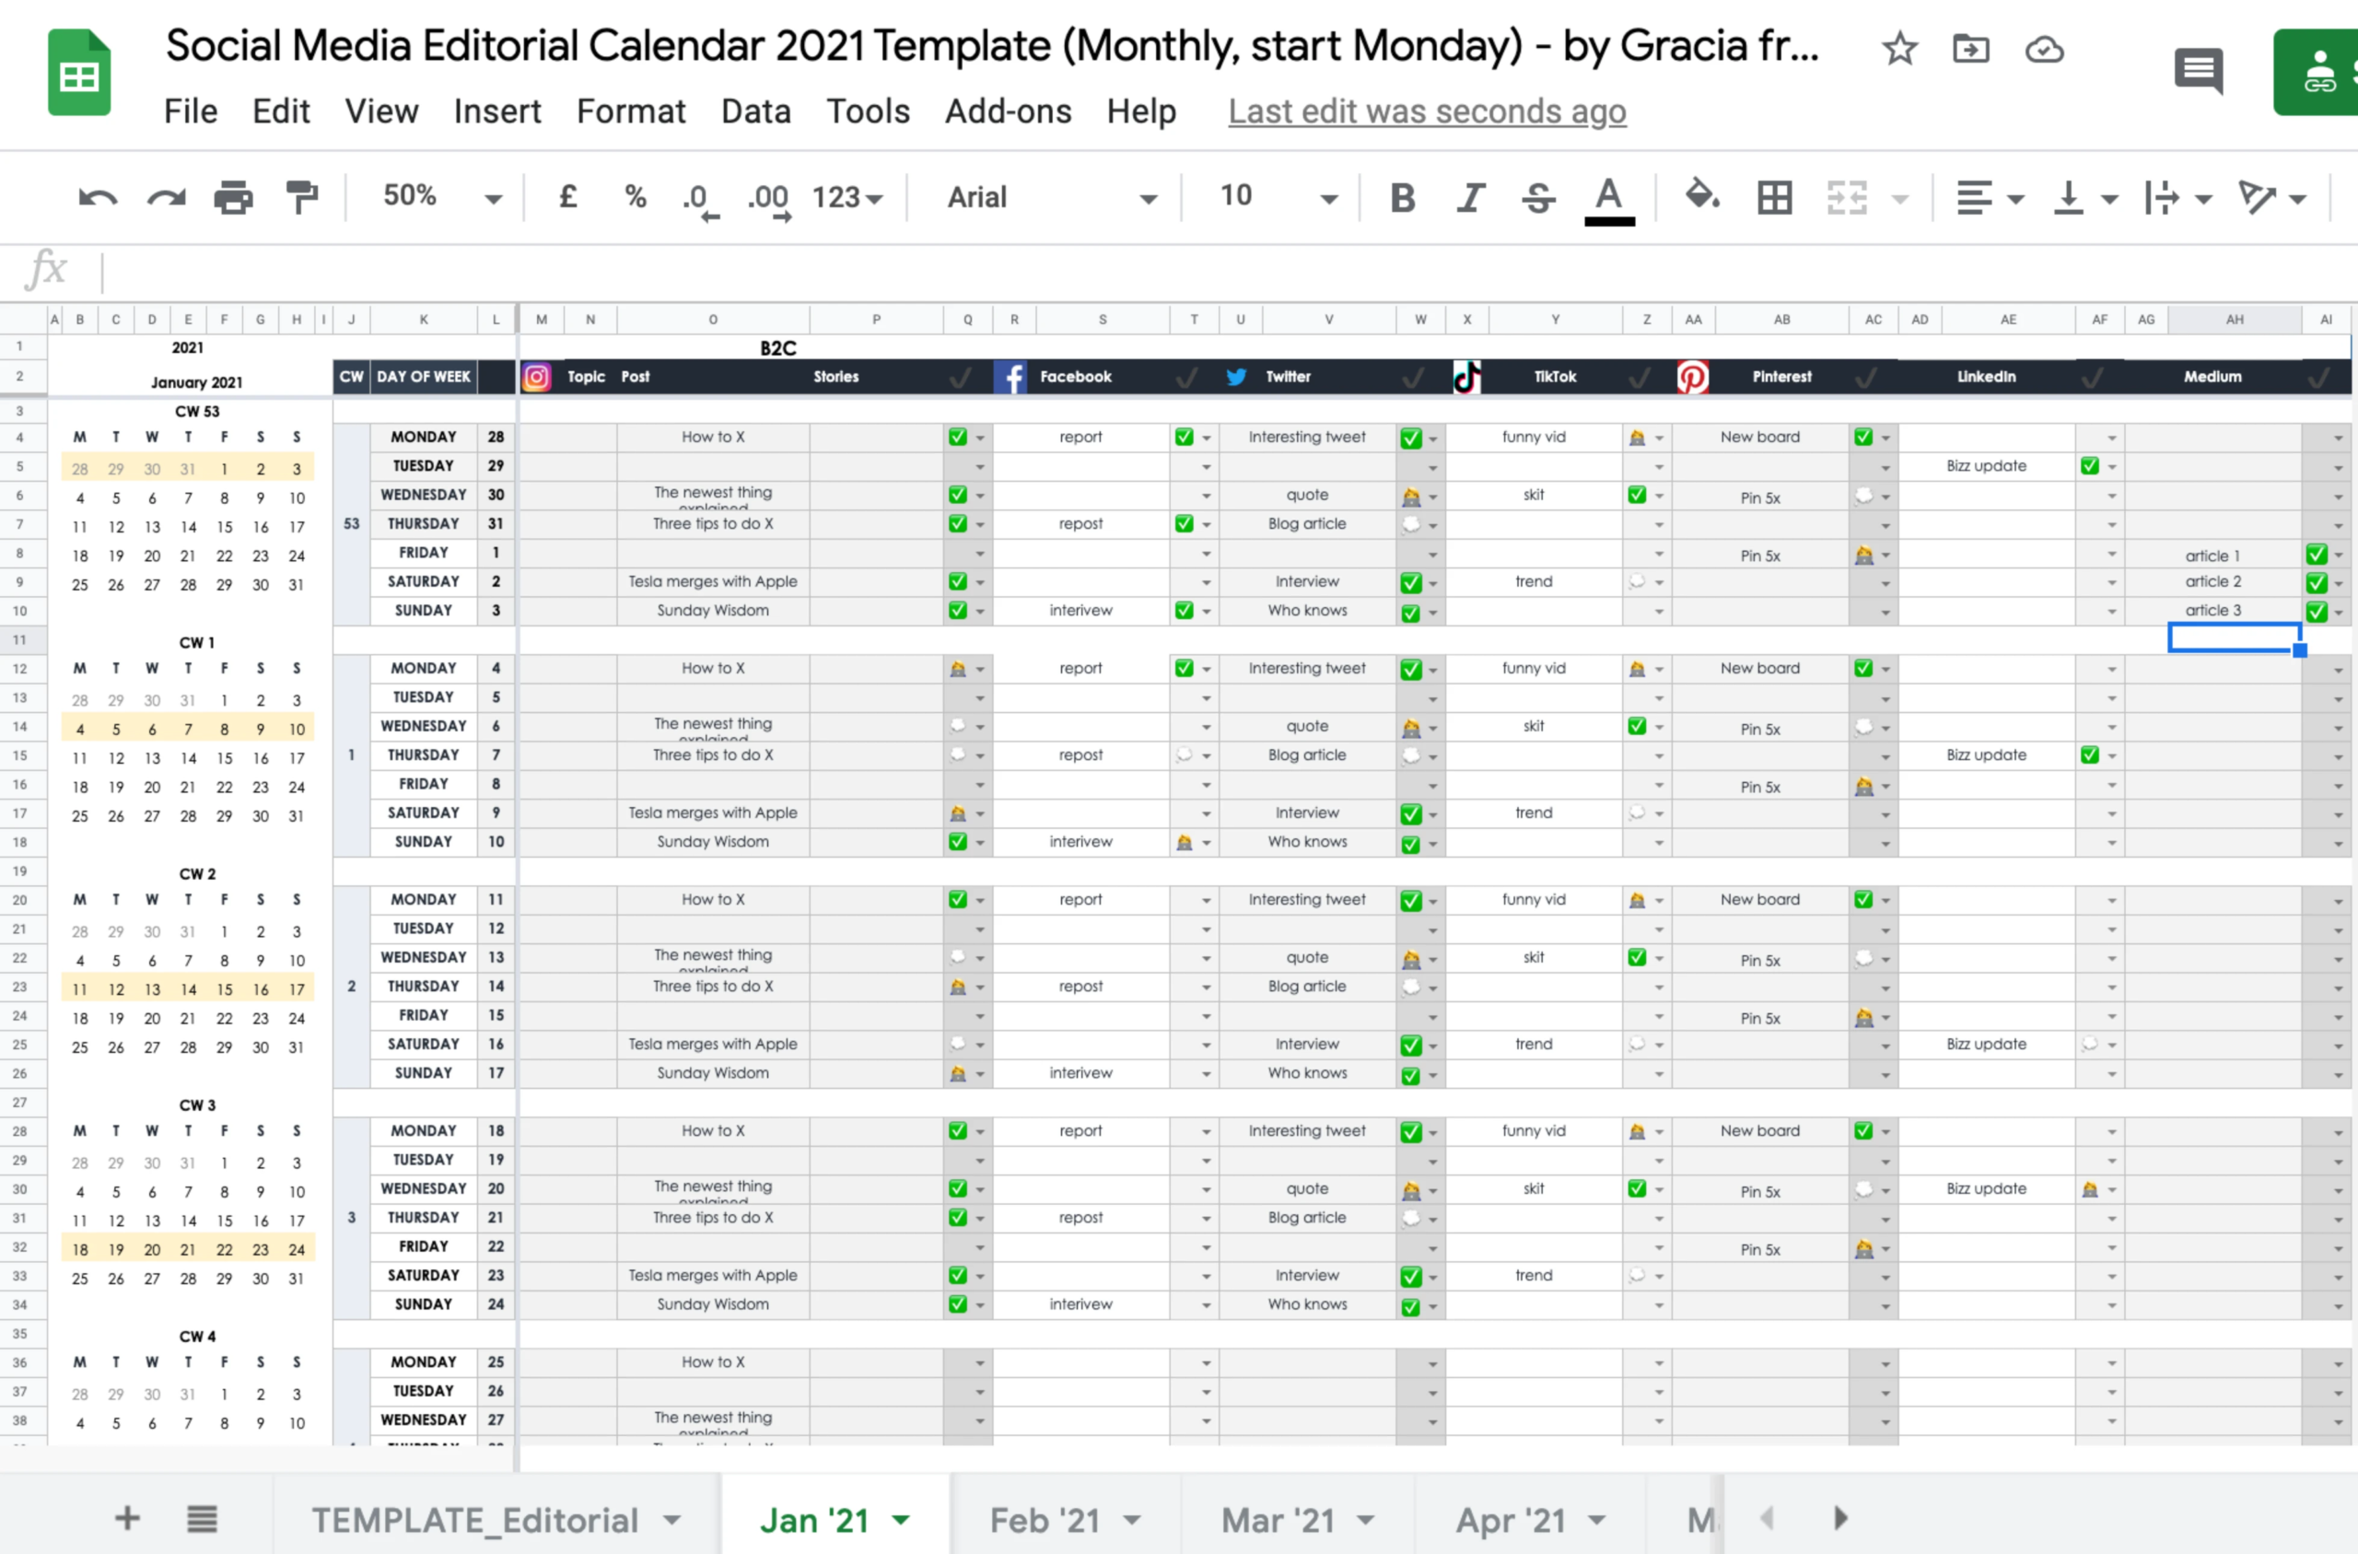Toggle the Facebook checkbox on the report row
This screenshot has width=2358, height=1554.
point(1184,436)
